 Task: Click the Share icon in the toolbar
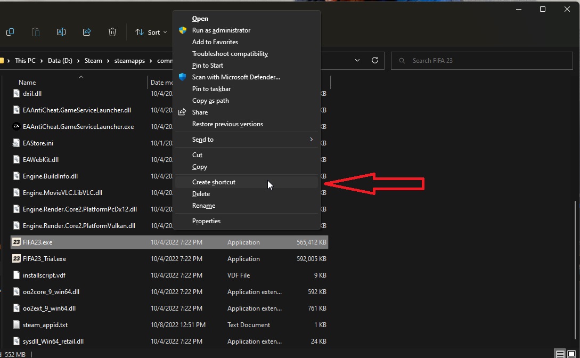pos(87,32)
